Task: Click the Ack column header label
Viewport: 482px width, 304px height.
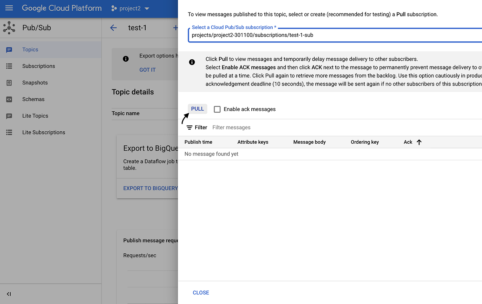Action: coord(408,142)
